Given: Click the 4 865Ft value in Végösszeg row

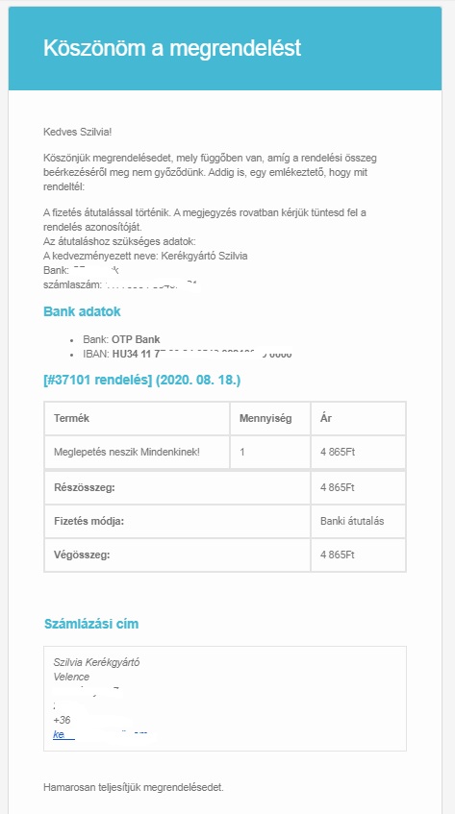Looking at the screenshot, I should pyautogui.click(x=337, y=555).
